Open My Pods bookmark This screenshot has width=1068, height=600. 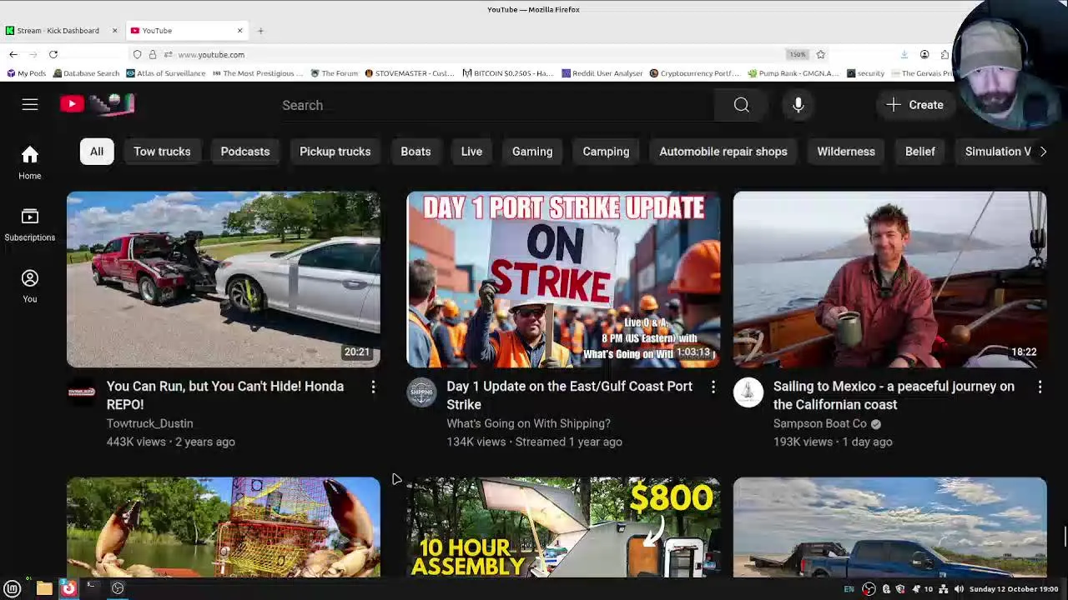click(26, 73)
